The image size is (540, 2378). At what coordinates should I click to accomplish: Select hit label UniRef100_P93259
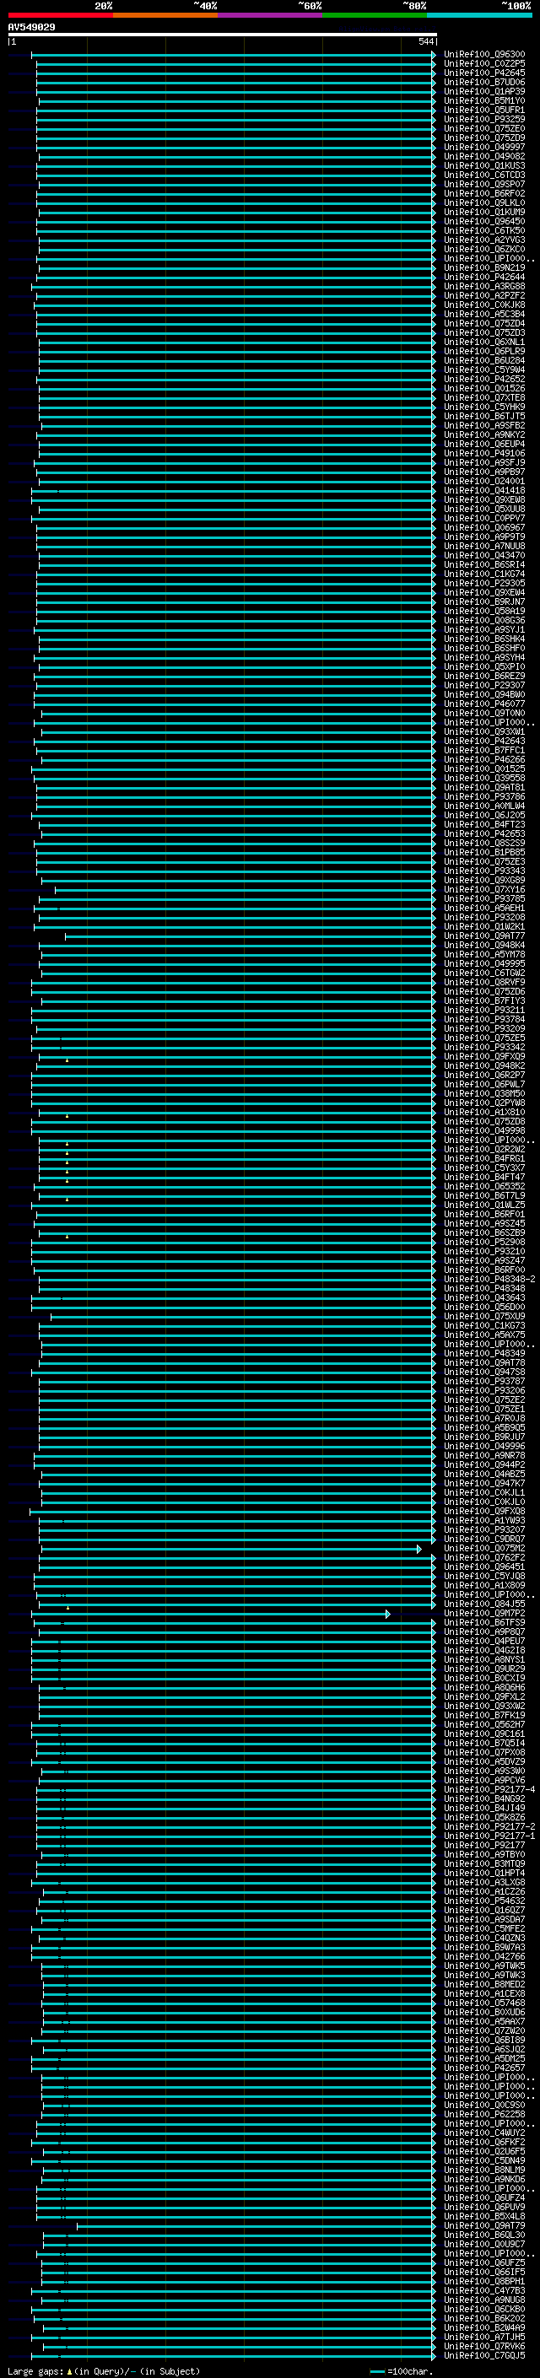(x=484, y=119)
